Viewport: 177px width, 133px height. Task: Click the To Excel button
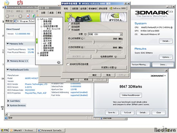point(127,112)
